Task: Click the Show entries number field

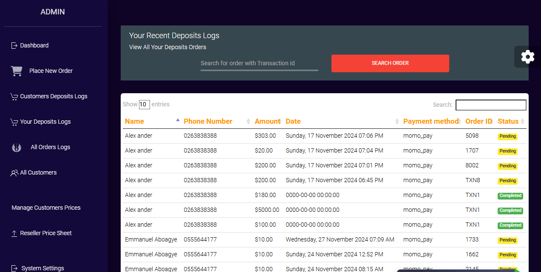Action: [x=144, y=105]
